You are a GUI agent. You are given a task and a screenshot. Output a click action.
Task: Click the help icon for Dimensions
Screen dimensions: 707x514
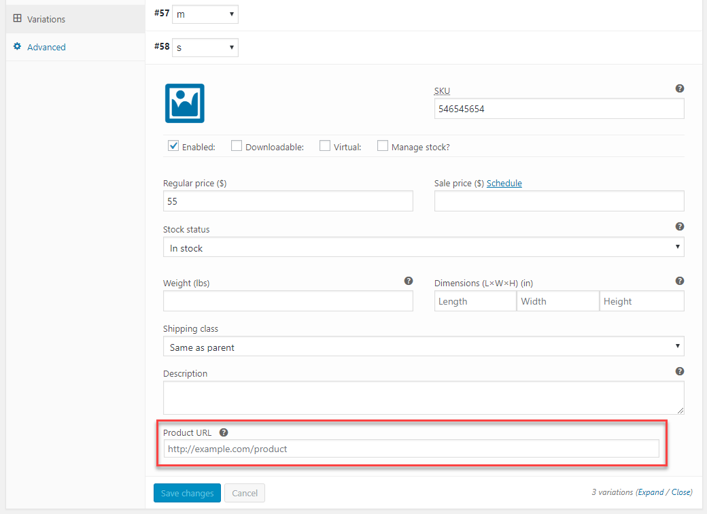tap(680, 281)
